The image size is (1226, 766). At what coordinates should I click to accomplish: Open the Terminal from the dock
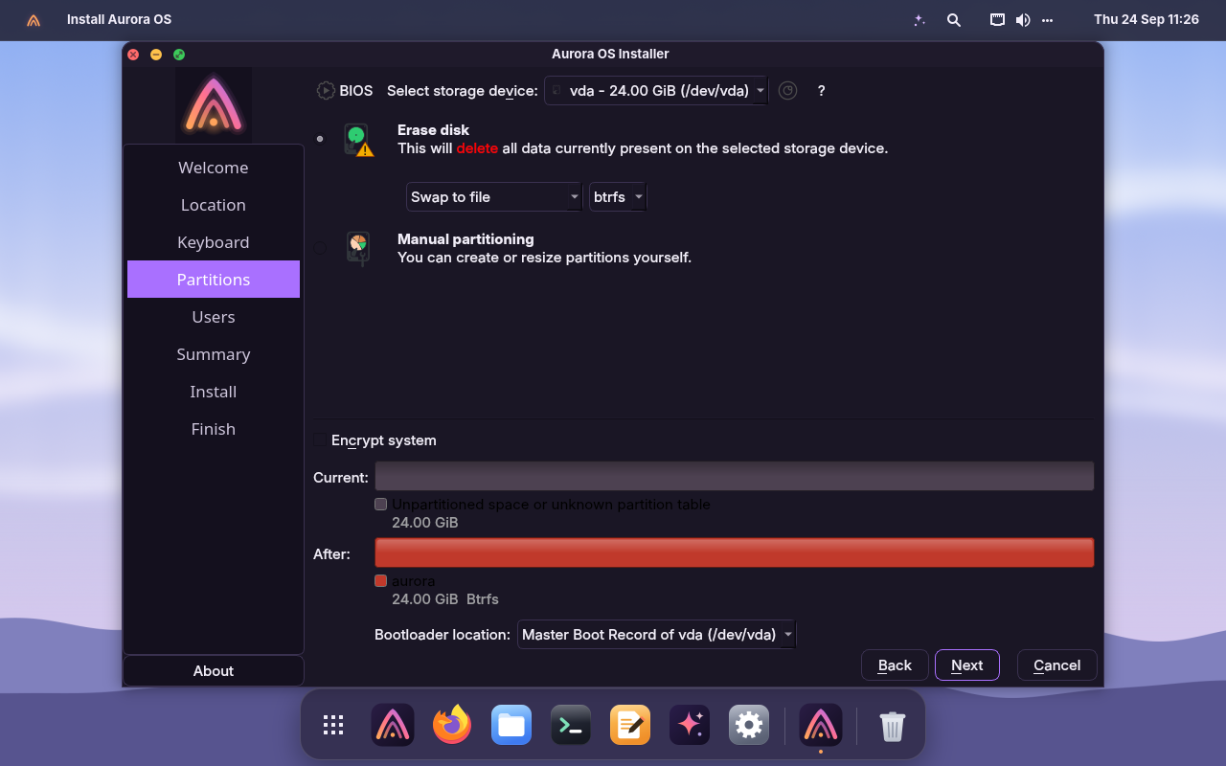click(x=571, y=725)
